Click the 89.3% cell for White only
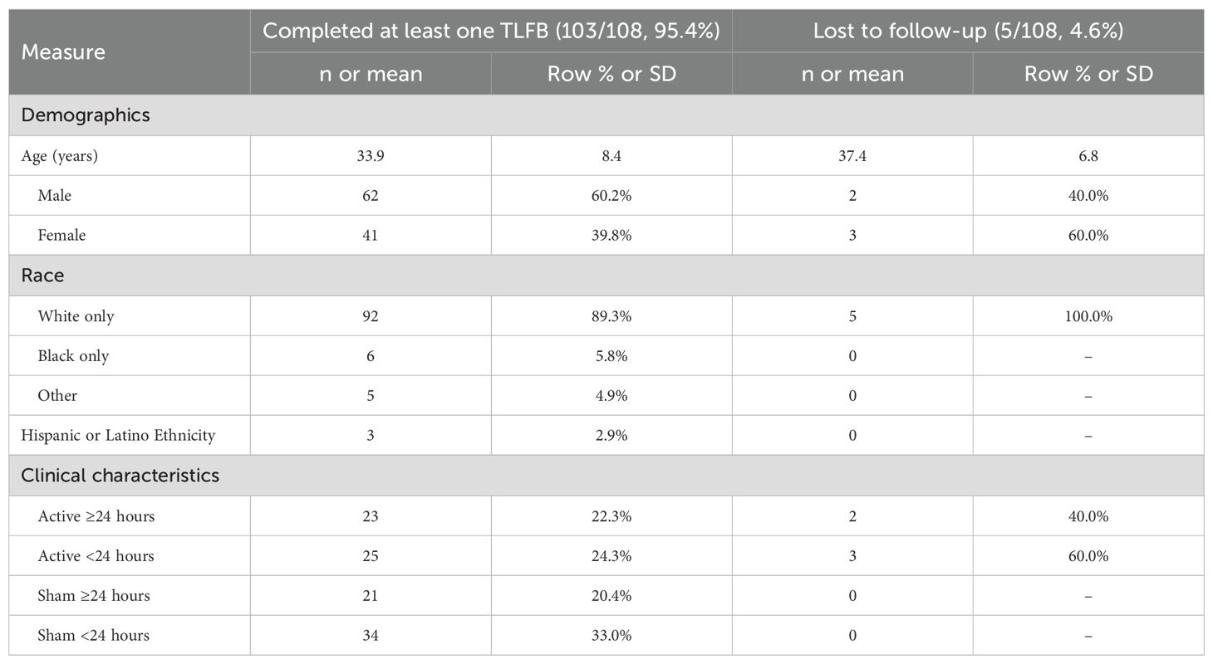 click(611, 316)
